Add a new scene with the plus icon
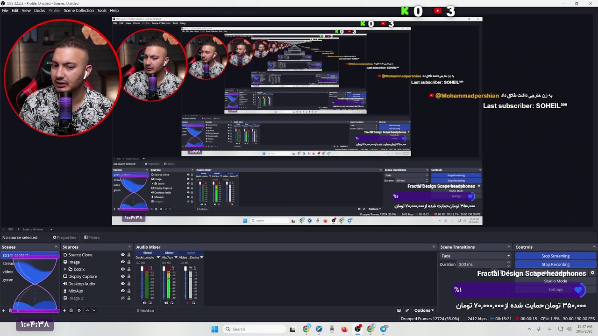Viewport: 598px width, 336px height. tap(4, 310)
